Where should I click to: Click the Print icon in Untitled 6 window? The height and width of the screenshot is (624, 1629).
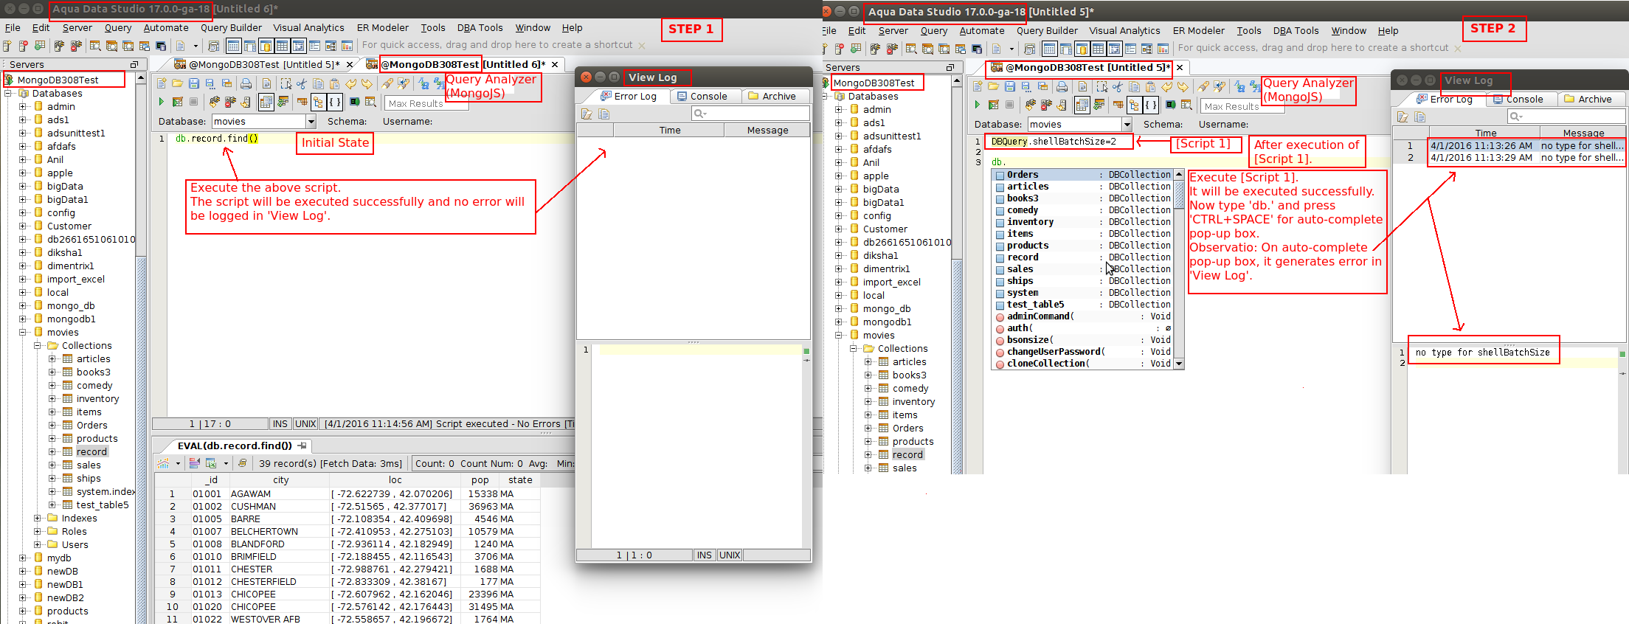coord(246,83)
